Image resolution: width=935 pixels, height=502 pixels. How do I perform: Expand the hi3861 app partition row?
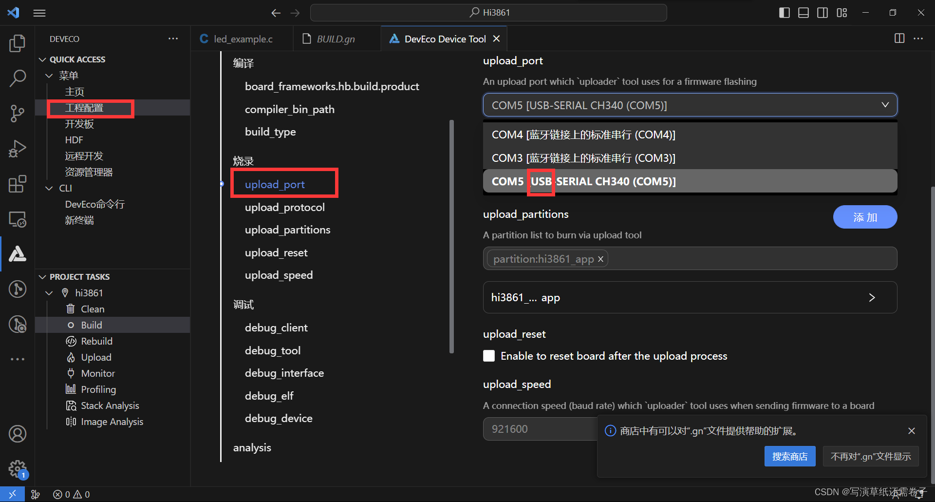pyautogui.click(x=690, y=297)
